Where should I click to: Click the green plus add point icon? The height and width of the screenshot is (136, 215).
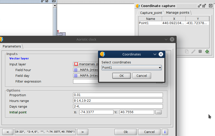(x=207, y=51)
